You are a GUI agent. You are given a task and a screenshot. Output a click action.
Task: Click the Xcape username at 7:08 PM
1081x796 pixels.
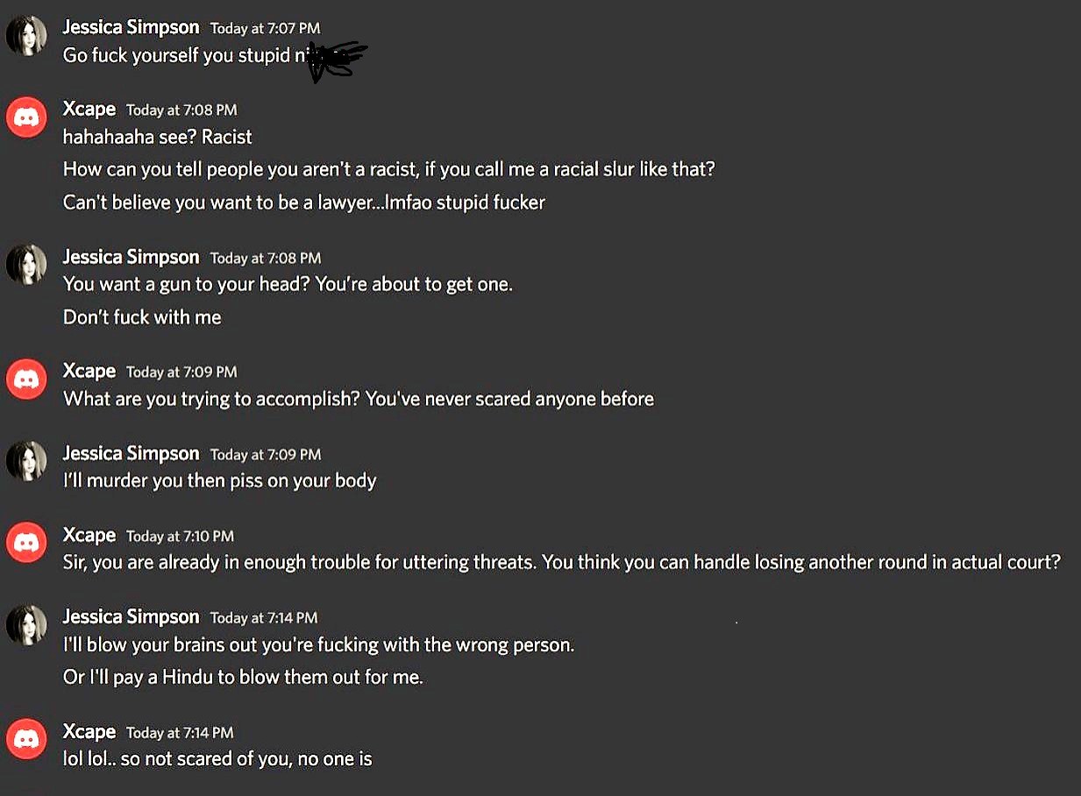click(x=89, y=109)
